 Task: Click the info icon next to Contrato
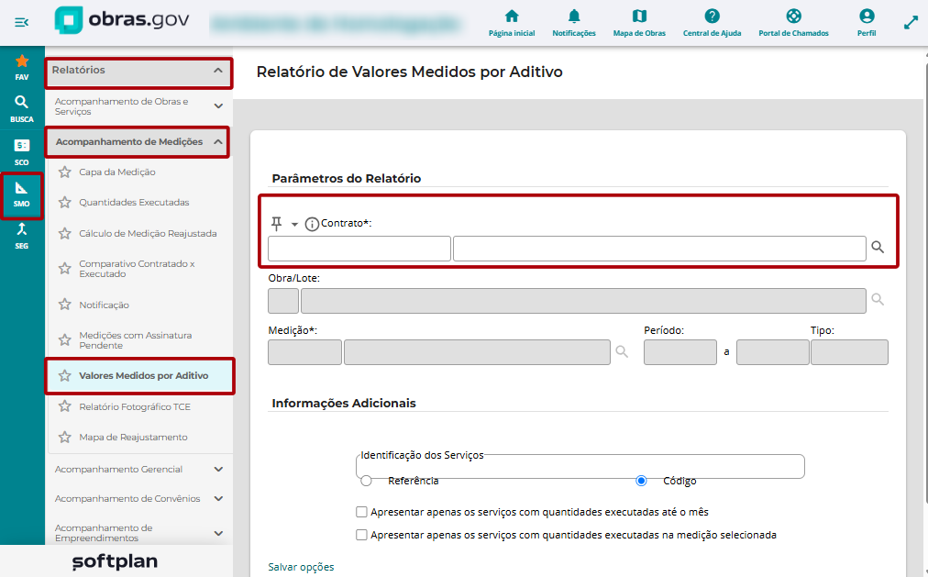point(312,225)
